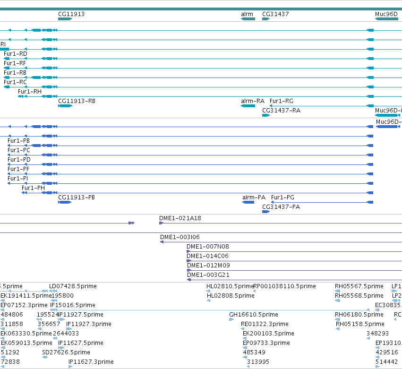Select protein Fur1-PD label
The width and height of the screenshot is (402, 369).
coord(19,160)
